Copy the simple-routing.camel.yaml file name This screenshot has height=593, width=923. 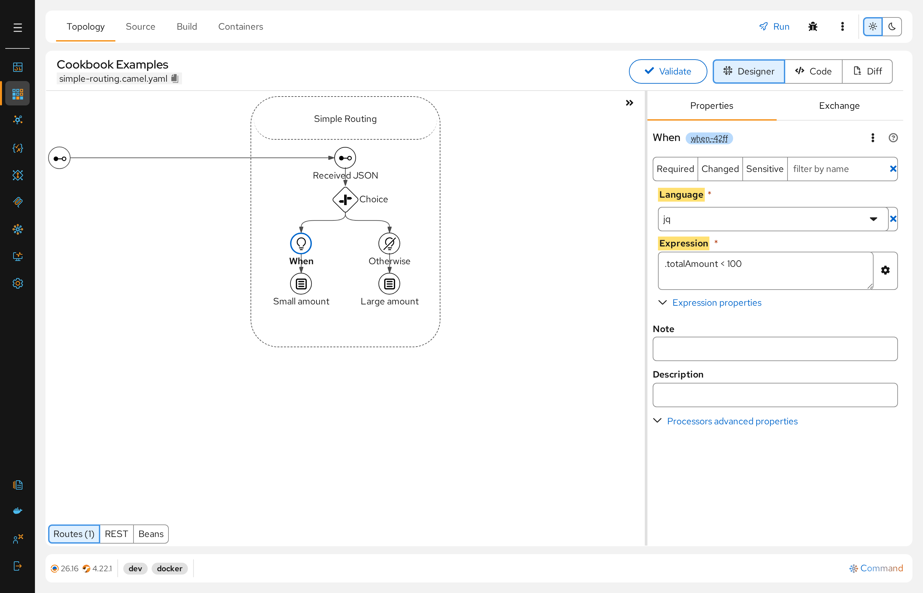[x=174, y=78]
